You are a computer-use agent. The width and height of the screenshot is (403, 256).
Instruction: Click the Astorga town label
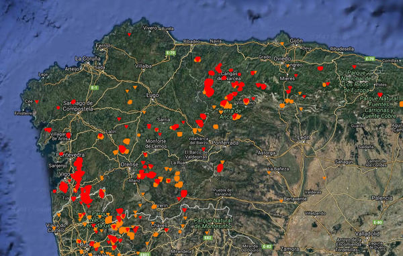click(267, 153)
